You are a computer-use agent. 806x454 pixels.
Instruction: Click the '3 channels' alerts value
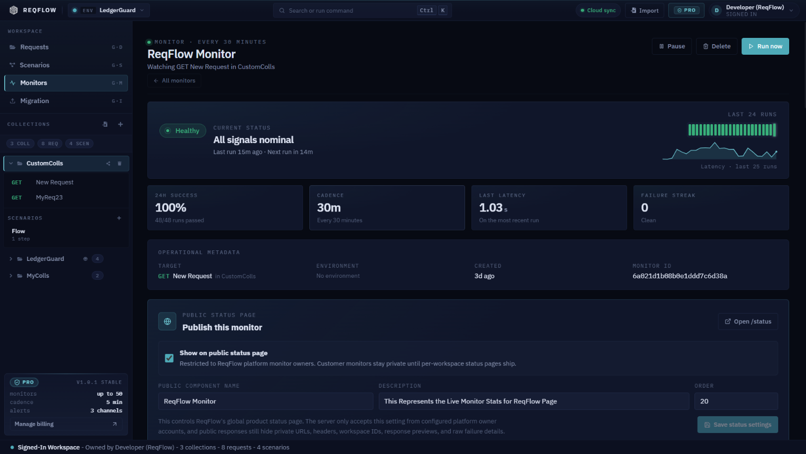[x=106, y=411]
